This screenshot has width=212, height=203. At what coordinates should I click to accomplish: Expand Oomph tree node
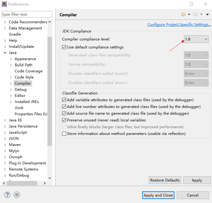tap(5, 157)
